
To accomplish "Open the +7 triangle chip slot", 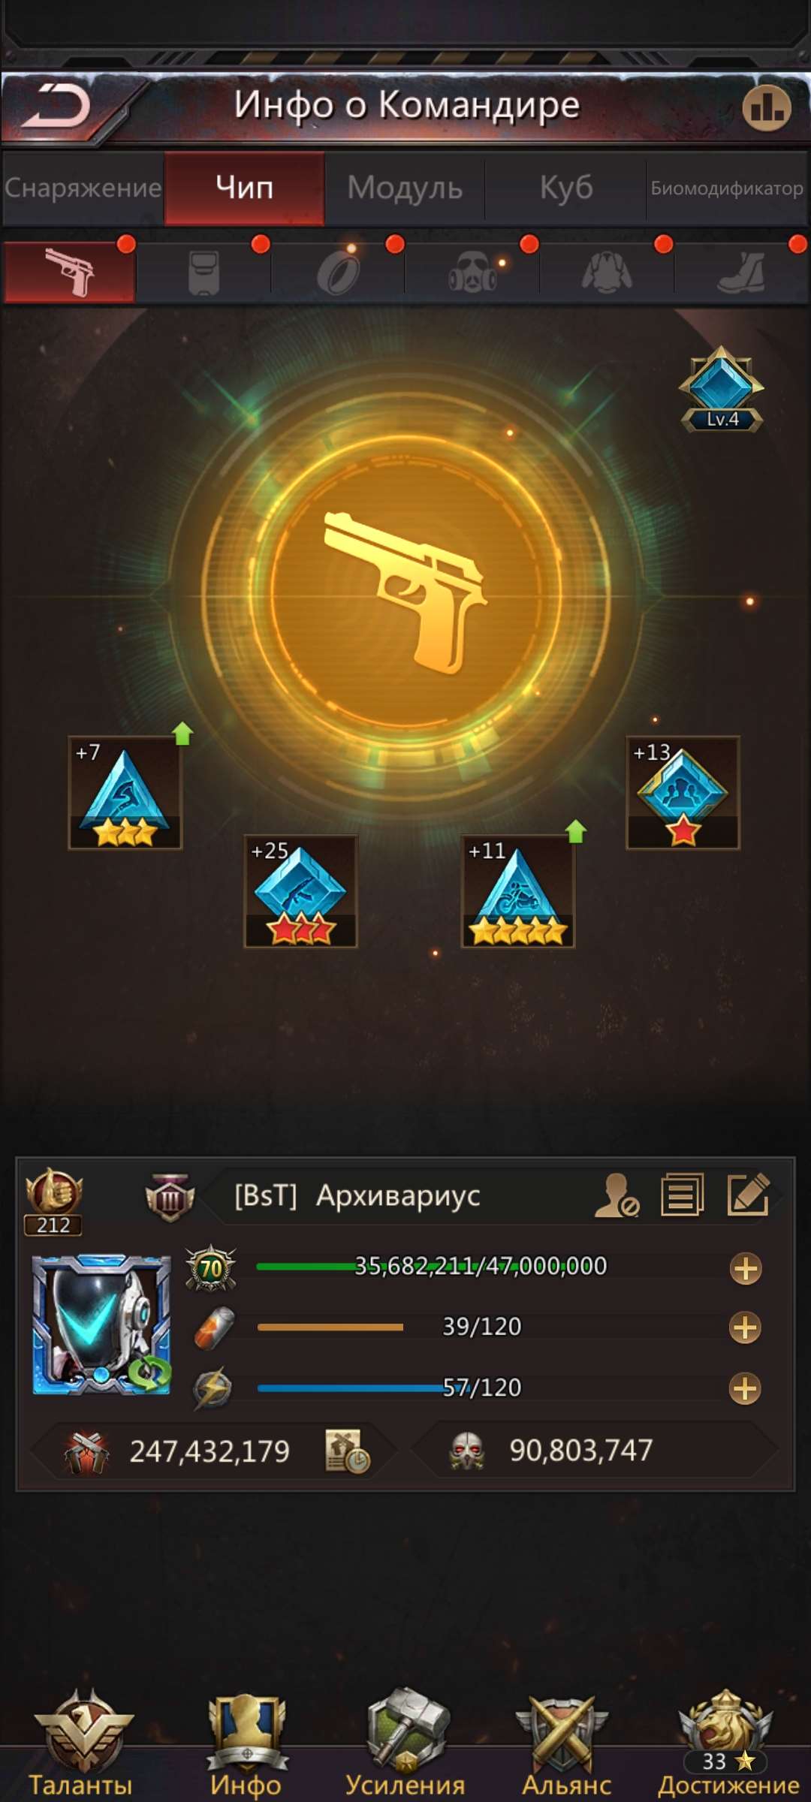I will click(125, 793).
